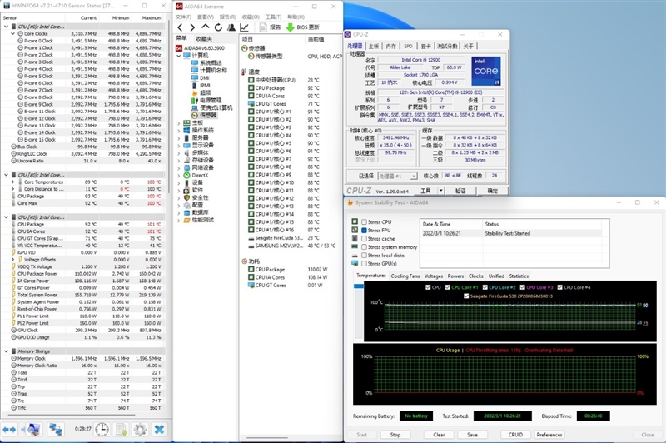Click Save button in stability test
The image size is (666, 443).
pyautogui.click(x=472, y=435)
